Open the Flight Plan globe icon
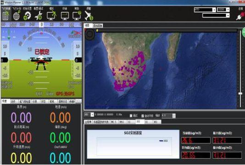Image resolution: width=245 pixels, height=165 pixels. pos(17,16)
